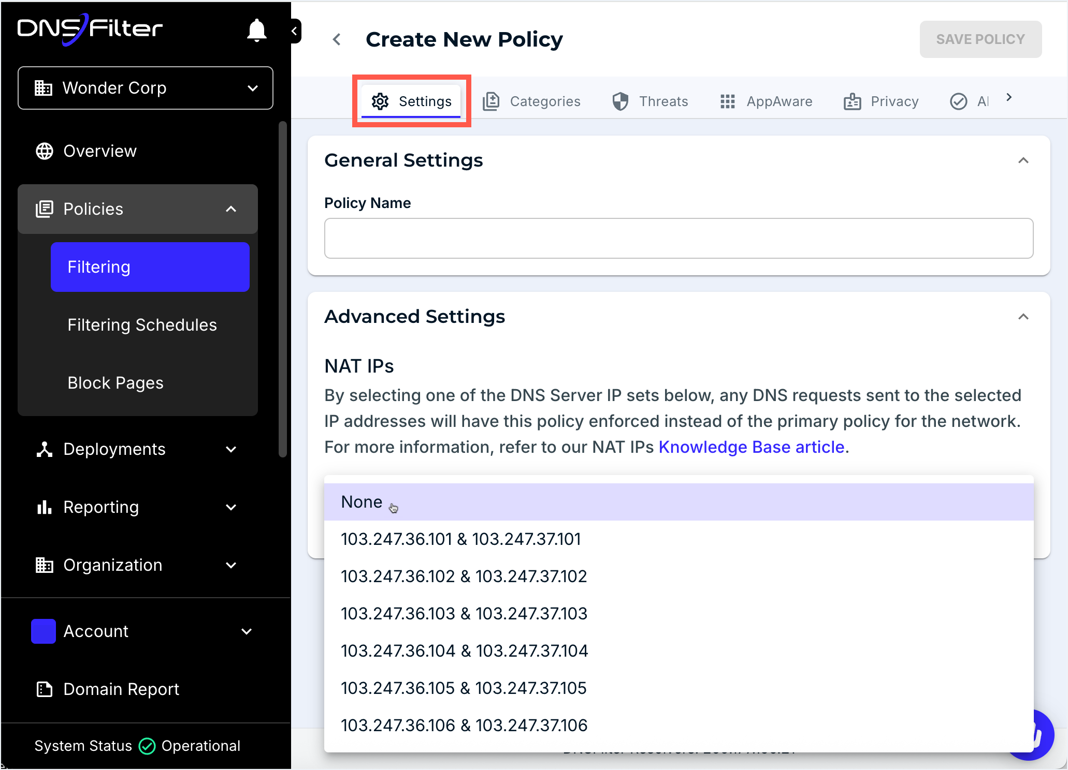The width and height of the screenshot is (1068, 770).
Task: Click the Operational status check icon
Action: (x=147, y=746)
